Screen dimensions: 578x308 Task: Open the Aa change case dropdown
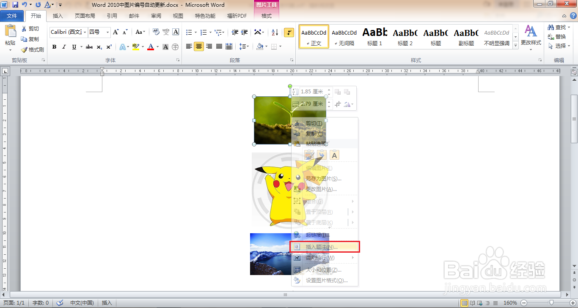point(140,32)
